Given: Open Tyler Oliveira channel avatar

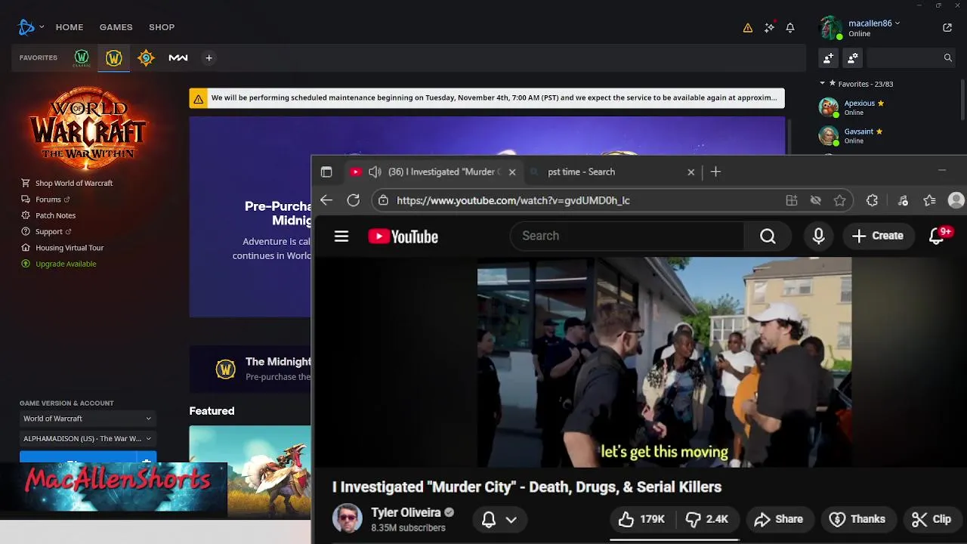Looking at the screenshot, I should 348,519.
